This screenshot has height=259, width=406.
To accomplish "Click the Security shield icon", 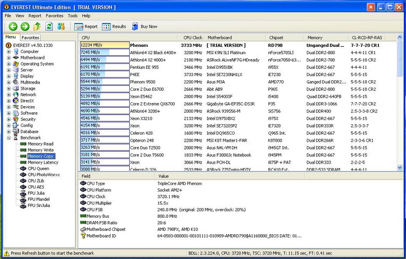I will tap(16, 120).
